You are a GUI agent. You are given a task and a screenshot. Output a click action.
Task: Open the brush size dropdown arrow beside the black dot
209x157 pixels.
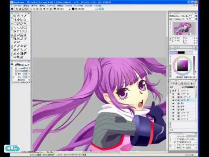tap(96, 9)
